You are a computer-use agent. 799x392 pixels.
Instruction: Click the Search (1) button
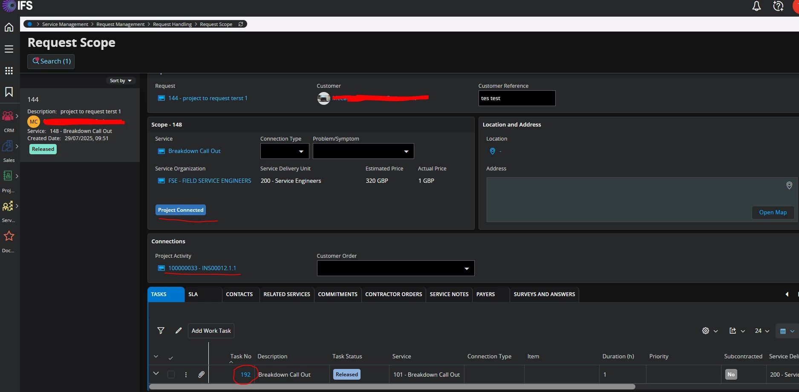pyautogui.click(x=51, y=61)
